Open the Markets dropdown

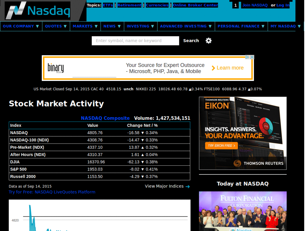click(85, 26)
